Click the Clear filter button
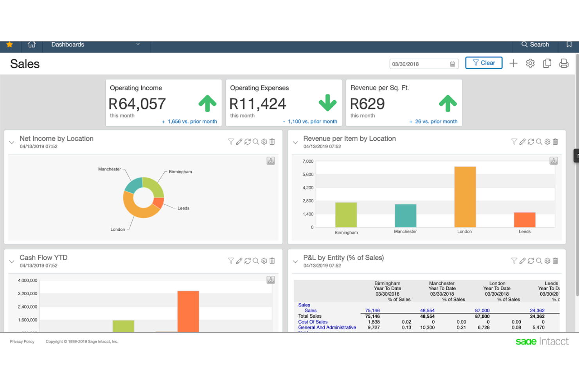The width and height of the screenshot is (579, 386). pos(484,63)
